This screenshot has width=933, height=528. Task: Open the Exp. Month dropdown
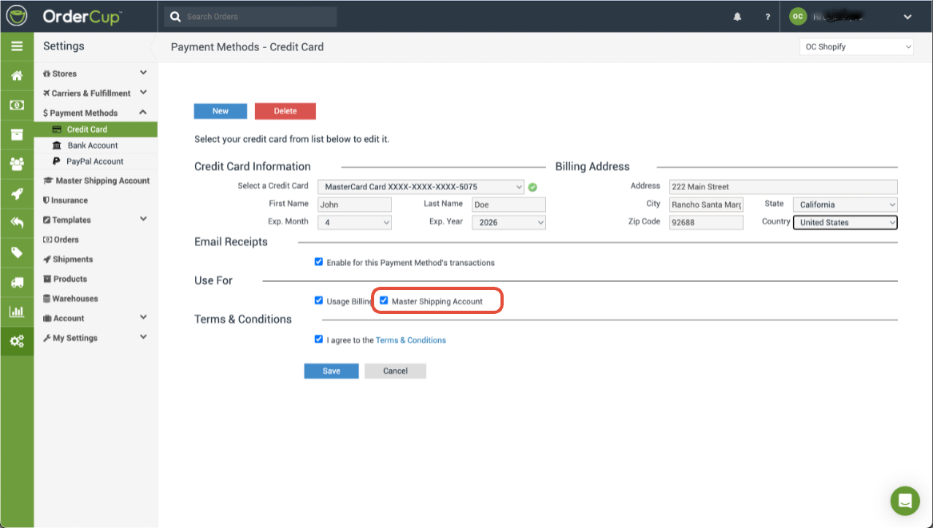click(x=355, y=222)
